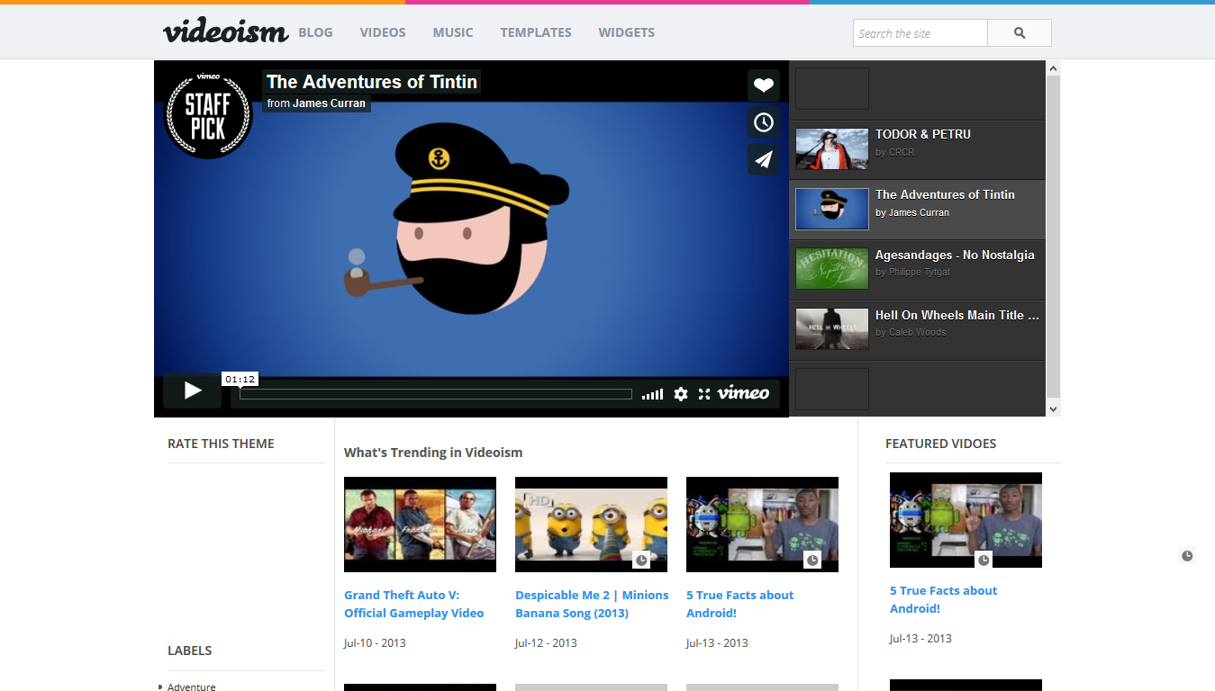This screenshot has height=691, width=1215.
Task: Open trending 5 True Facts about Android link
Action: (739, 604)
